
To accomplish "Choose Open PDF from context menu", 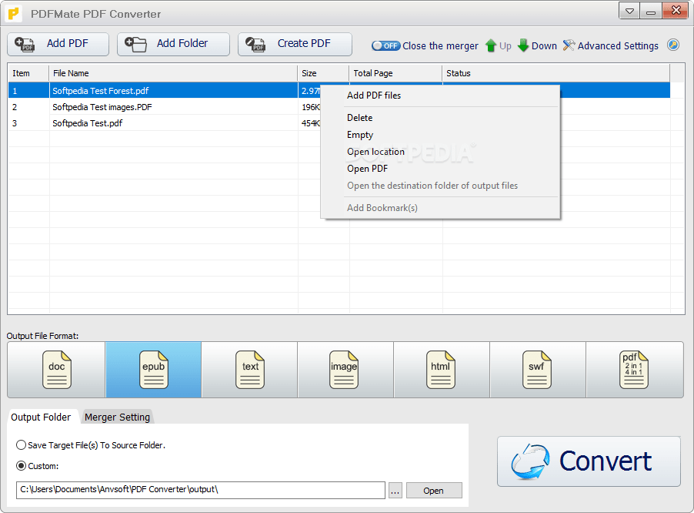I will pyautogui.click(x=440, y=169).
